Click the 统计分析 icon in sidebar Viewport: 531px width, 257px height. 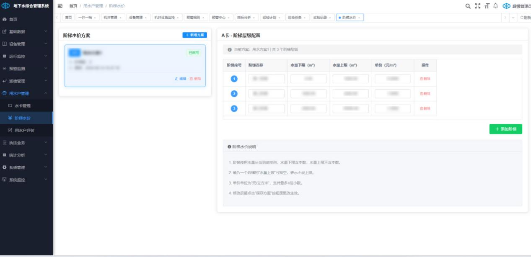click(4, 155)
